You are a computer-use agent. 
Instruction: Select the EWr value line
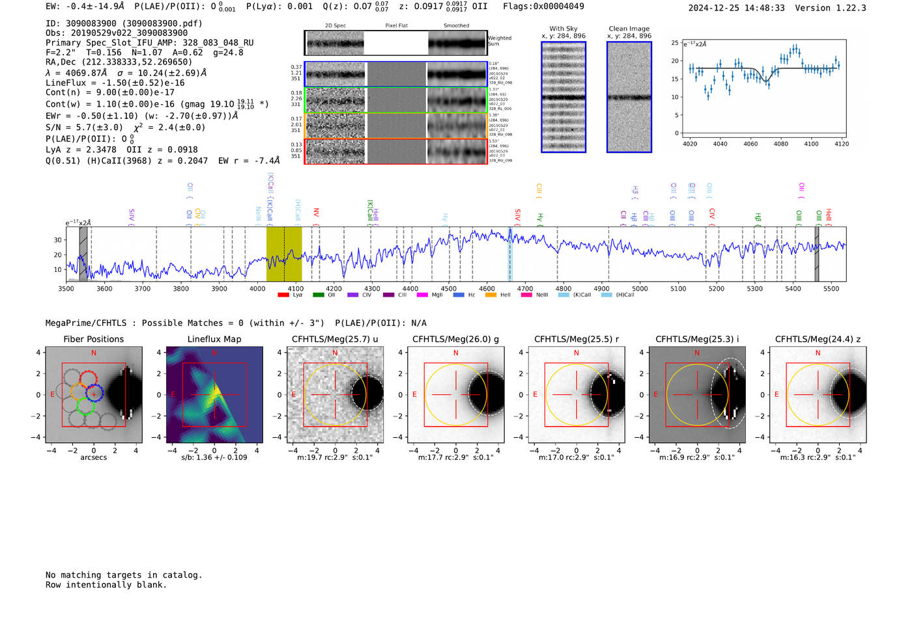pyautogui.click(x=142, y=116)
